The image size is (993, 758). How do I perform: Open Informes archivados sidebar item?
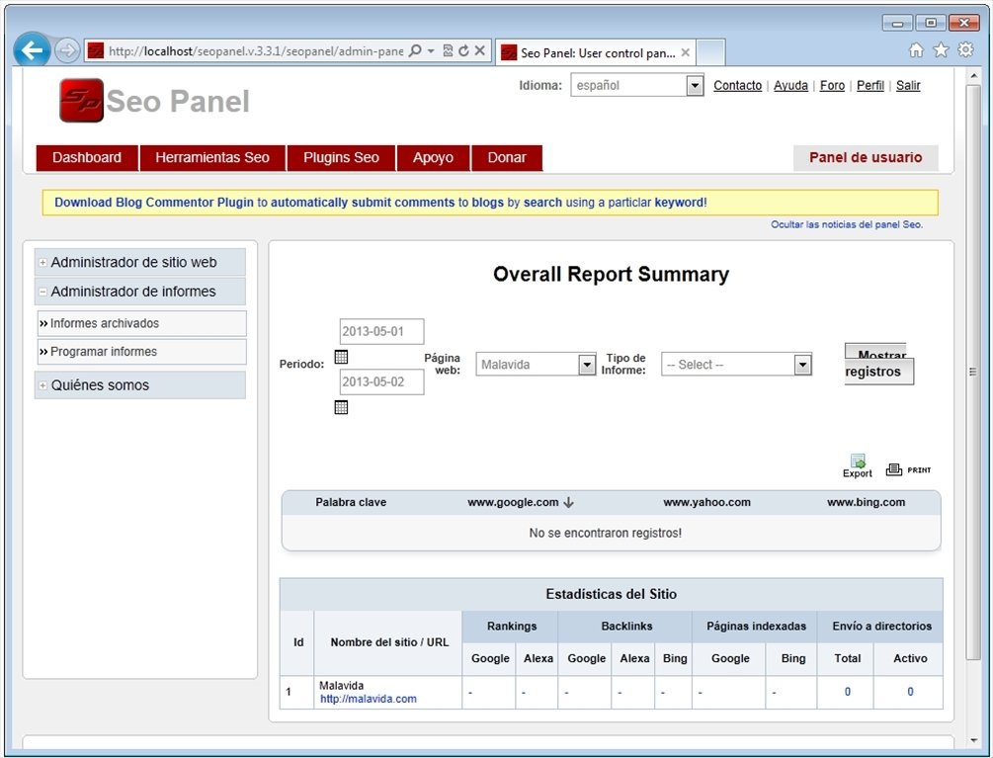click(x=142, y=323)
